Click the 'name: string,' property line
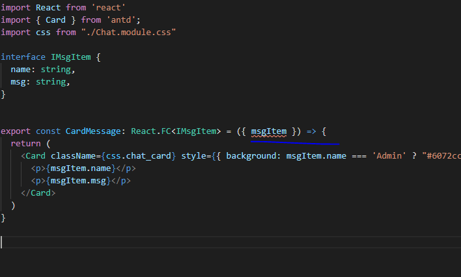 43,70
